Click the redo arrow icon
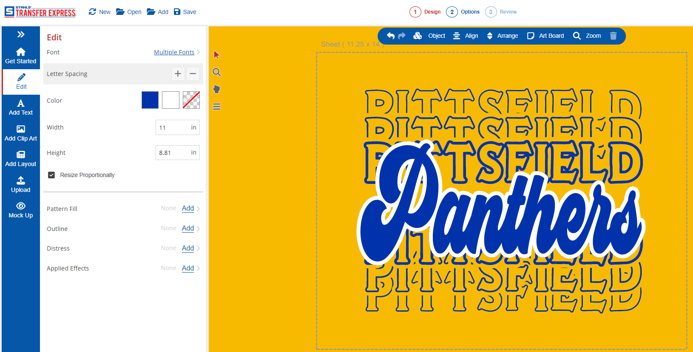The image size is (693, 352). click(x=402, y=36)
